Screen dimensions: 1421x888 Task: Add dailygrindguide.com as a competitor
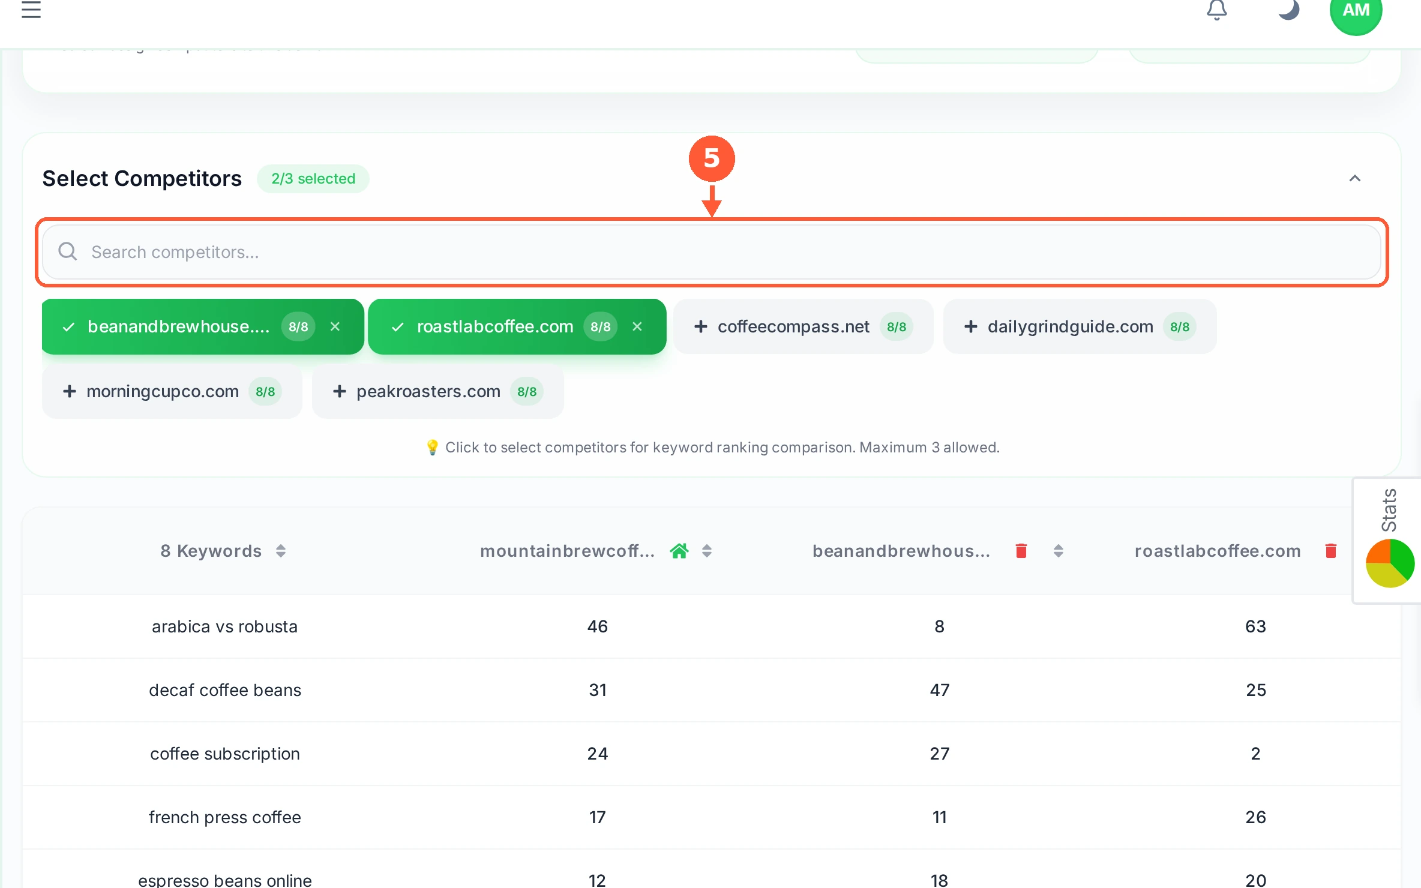[1080, 326]
